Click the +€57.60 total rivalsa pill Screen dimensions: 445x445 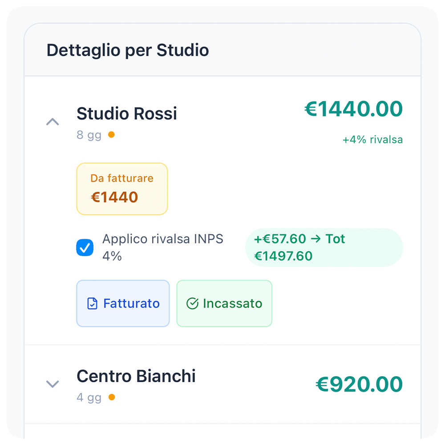point(324,247)
